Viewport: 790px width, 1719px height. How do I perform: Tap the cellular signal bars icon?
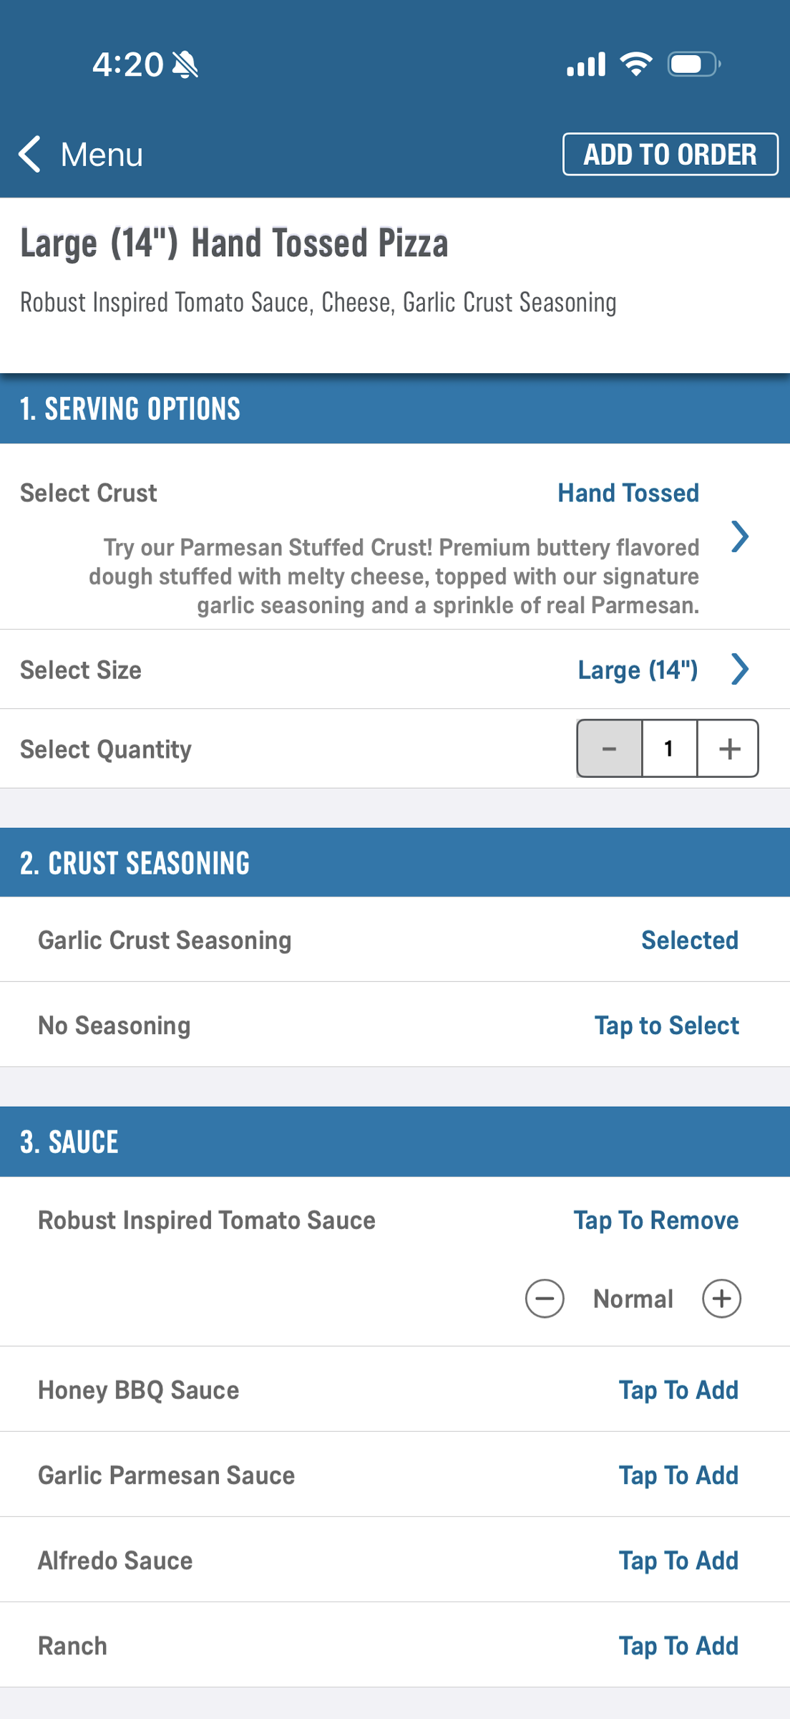pyautogui.click(x=586, y=64)
